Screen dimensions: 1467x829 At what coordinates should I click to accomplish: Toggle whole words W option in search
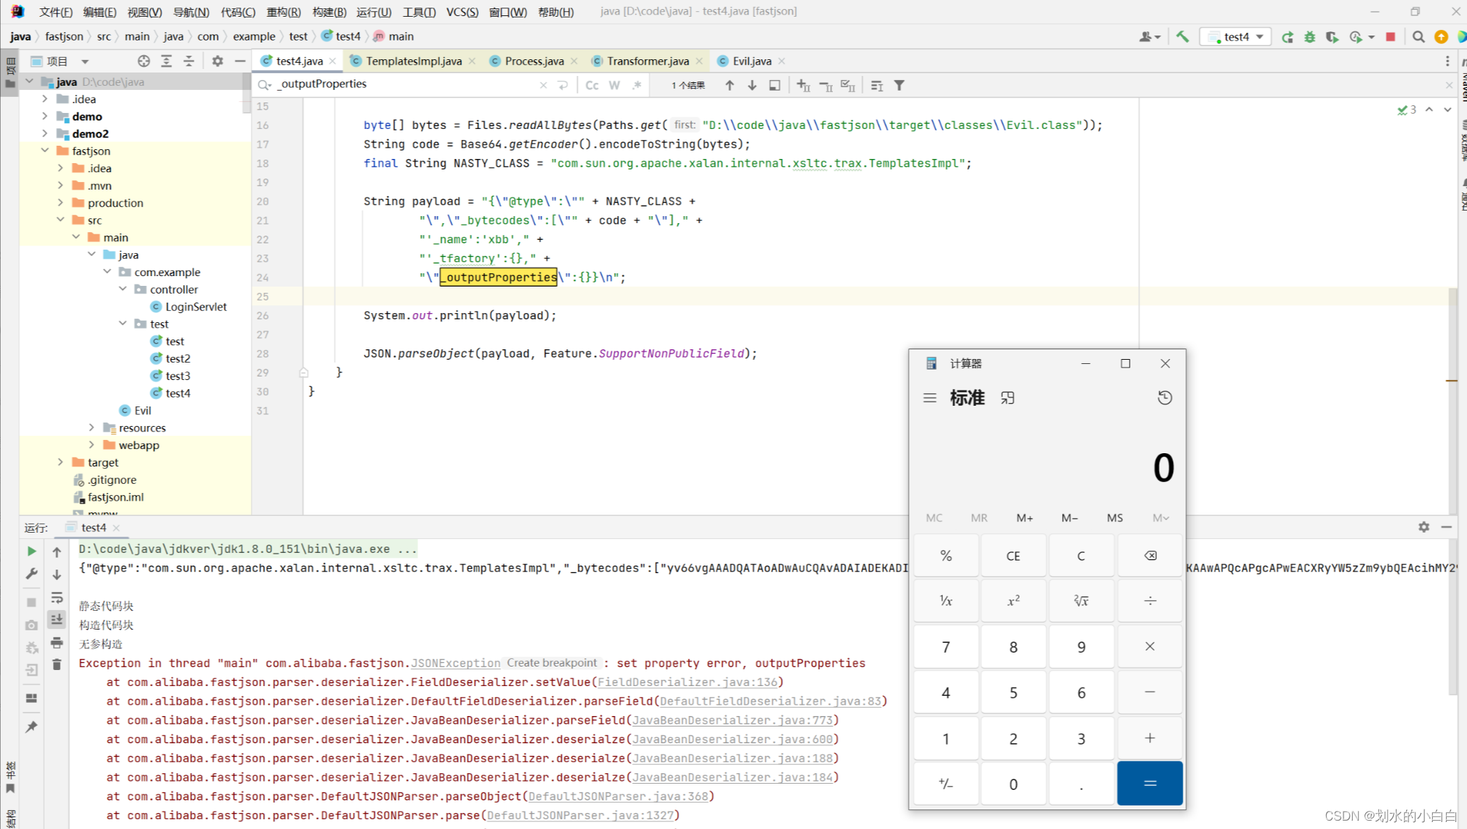(614, 85)
